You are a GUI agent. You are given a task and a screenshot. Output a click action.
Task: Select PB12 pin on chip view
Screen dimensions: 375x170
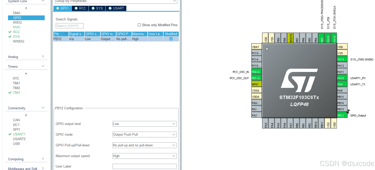click(x=342, y=115)
